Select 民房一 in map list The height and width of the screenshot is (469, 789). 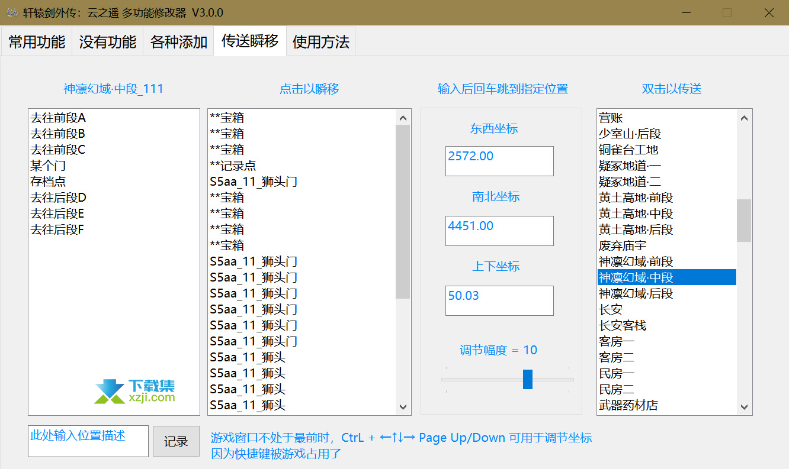pos(667,373)
